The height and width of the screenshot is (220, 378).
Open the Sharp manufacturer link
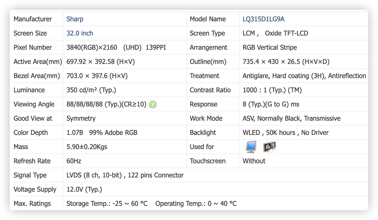[x=75, y=19]
